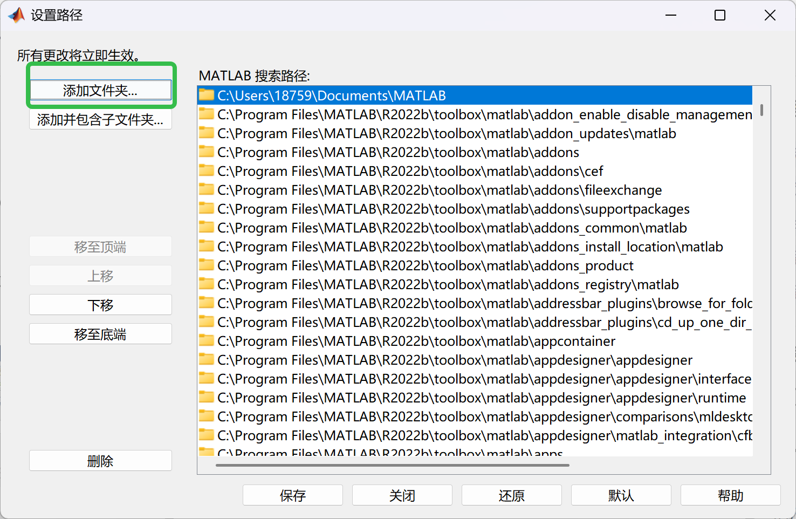796x519 pixels.
Task: Select the addons\fileexchange path entry
Action: [475, 190]
